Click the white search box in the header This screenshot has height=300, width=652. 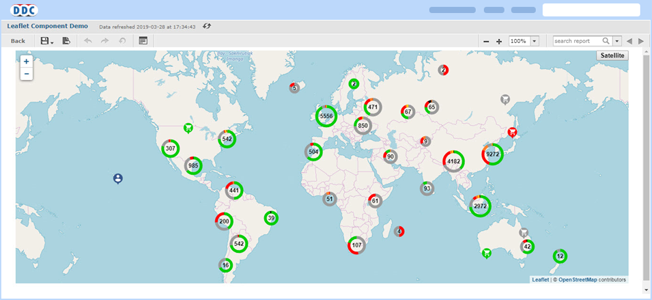click(x=591, y=10)
